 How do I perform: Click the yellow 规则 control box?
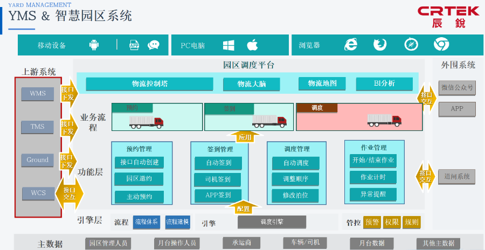[412, 222]
